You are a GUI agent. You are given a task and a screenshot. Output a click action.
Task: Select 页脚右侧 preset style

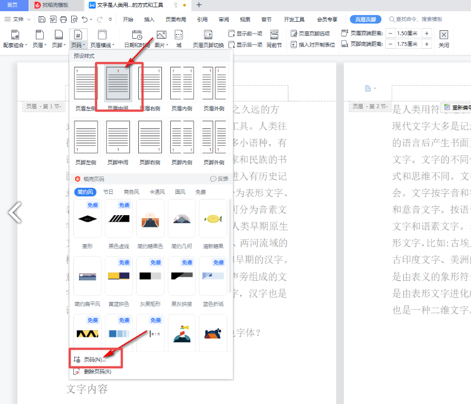click(x=150, y=142)
